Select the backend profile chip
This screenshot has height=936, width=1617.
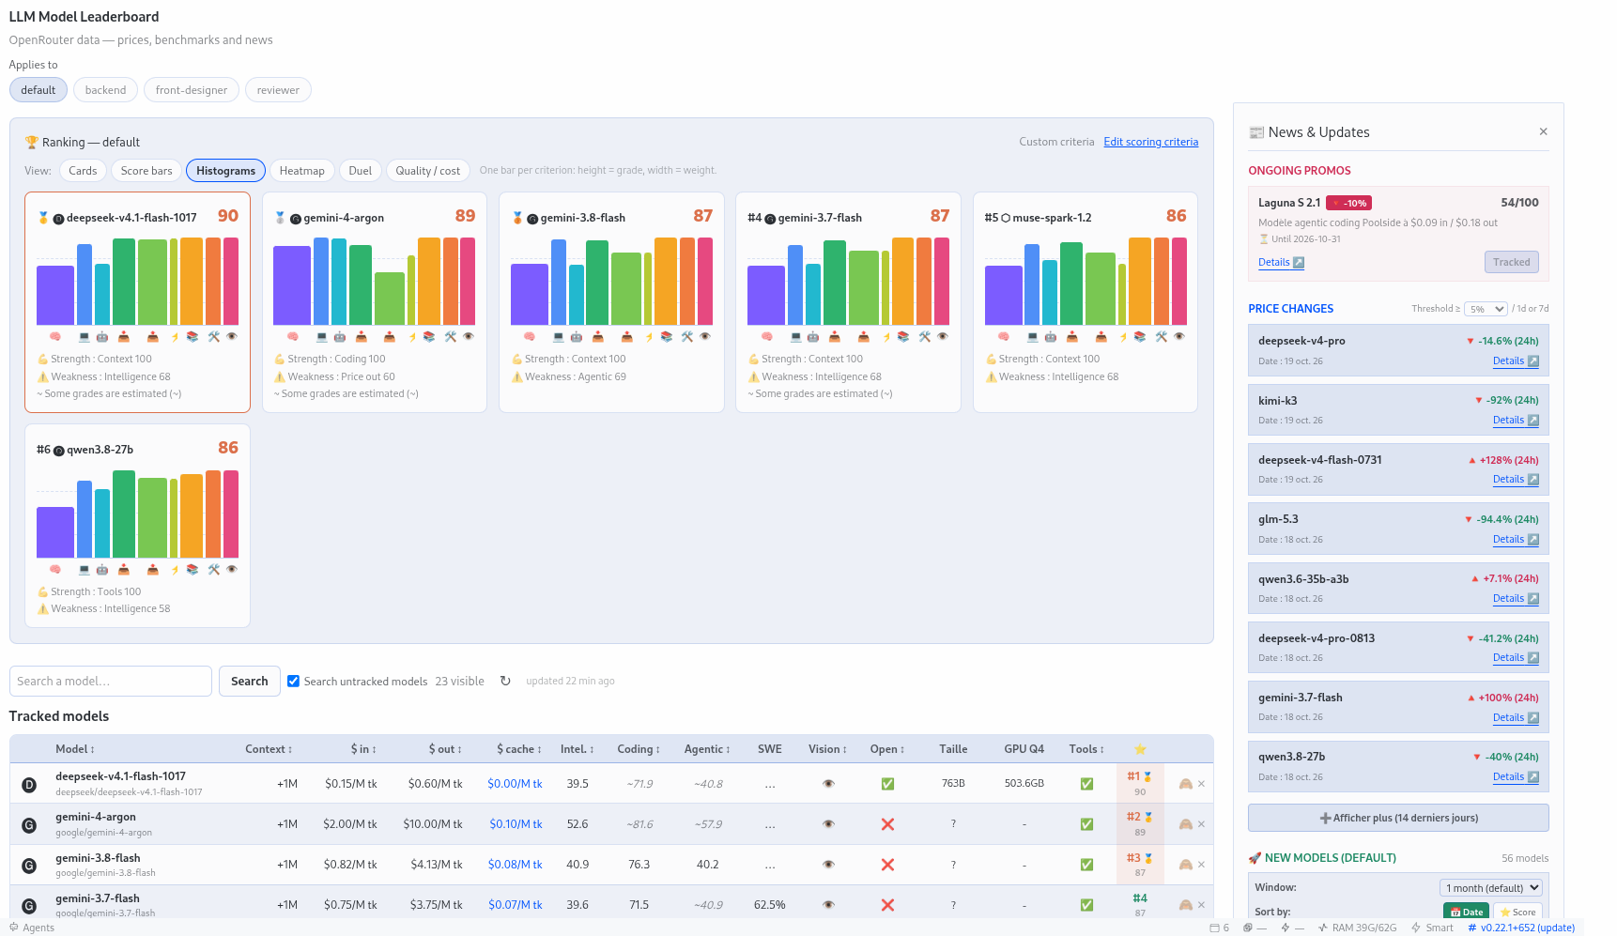[105, 90]
